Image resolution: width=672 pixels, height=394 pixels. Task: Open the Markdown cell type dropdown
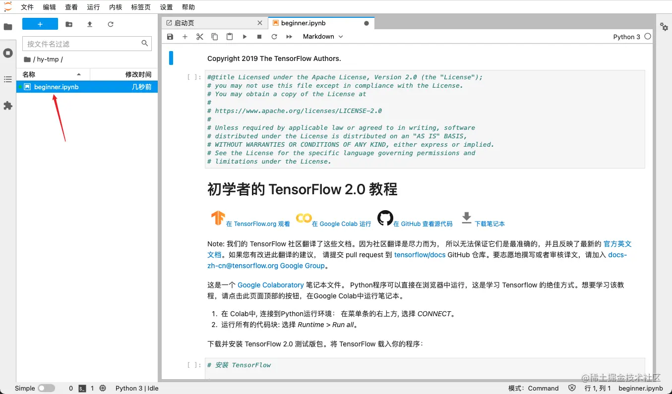(x=323, y=37)
